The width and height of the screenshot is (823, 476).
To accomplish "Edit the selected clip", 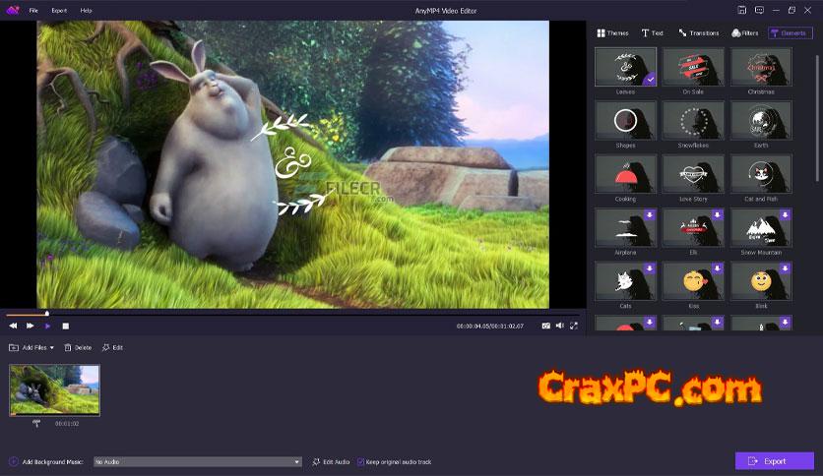I will click(112, 347).
